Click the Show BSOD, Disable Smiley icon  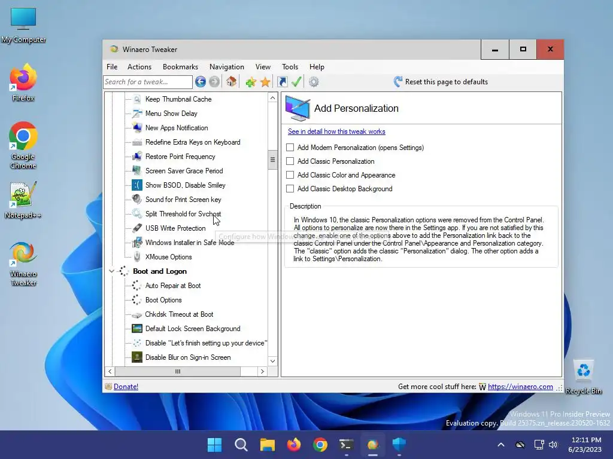point(137,185)
